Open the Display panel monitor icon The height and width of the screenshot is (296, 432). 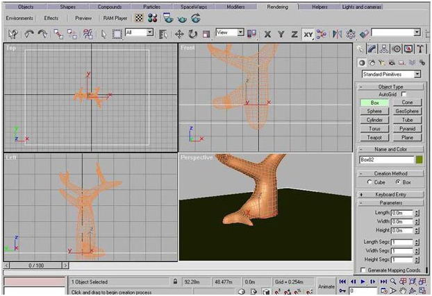408,49
